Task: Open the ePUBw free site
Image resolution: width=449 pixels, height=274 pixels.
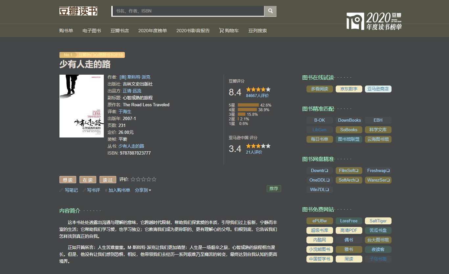Action: click(x=320, y=221)
